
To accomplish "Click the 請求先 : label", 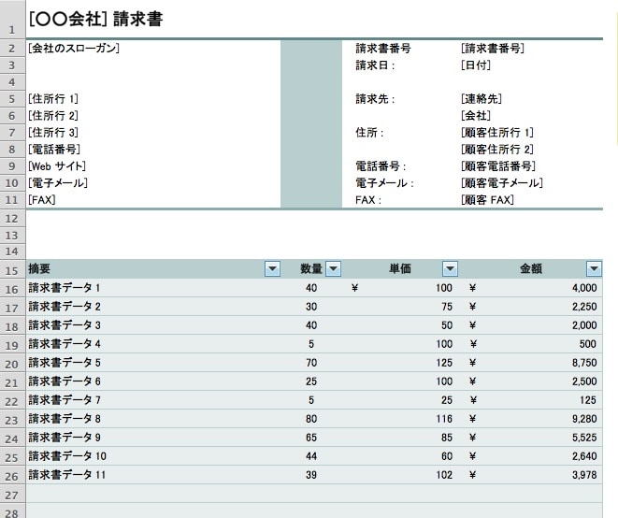I will [x=375, y=98].
